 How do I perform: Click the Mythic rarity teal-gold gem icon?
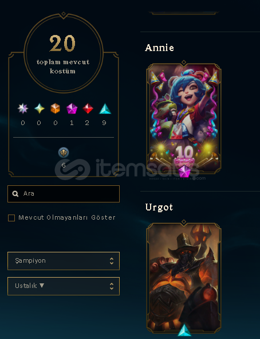[x=40, y=108]
